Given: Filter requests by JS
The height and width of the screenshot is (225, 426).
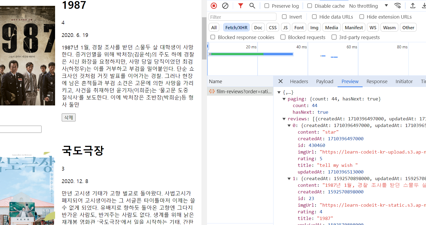Looking at the screenshot, I should (286, 28).
